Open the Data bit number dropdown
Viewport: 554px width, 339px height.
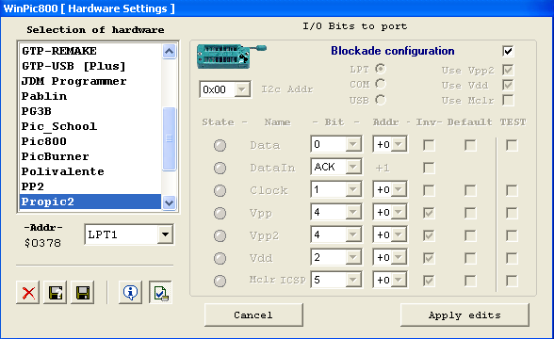point(352,144)
